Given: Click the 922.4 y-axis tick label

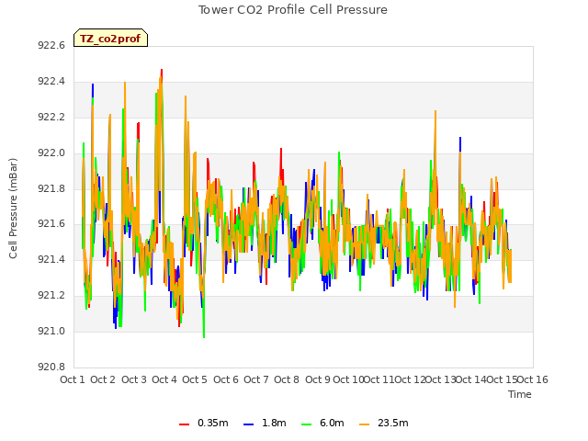Looking at the screenshot, I should point(51,82).
